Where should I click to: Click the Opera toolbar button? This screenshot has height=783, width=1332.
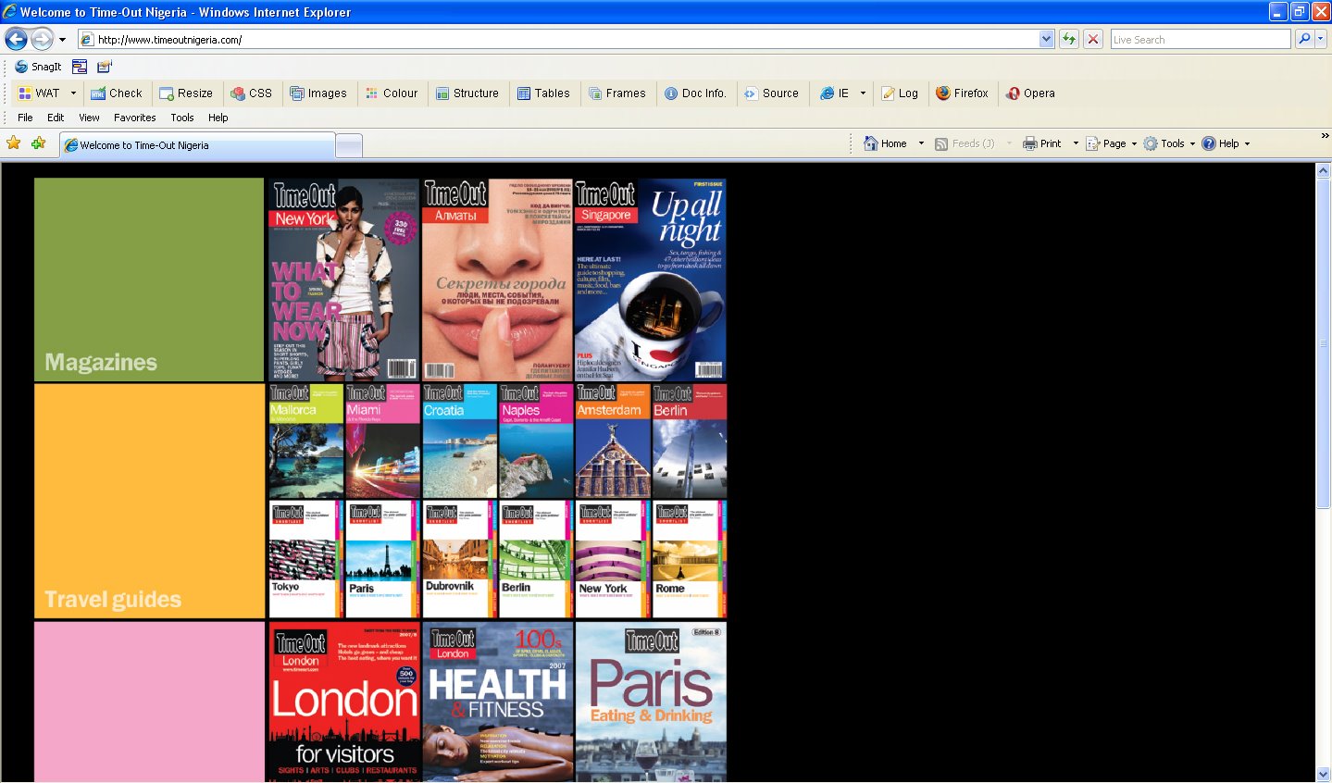tap(1030, 93)
